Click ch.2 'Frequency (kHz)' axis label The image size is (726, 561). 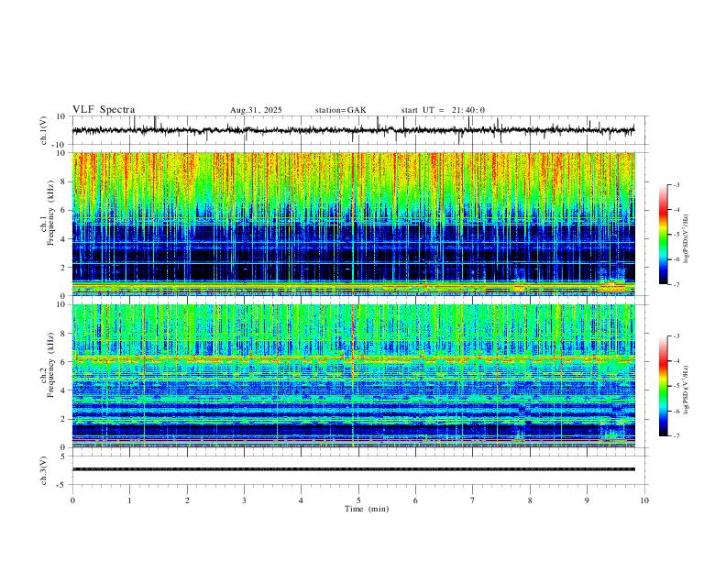(x=50, y=365)
